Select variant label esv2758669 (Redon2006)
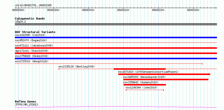224x110 pixels. 32,56
